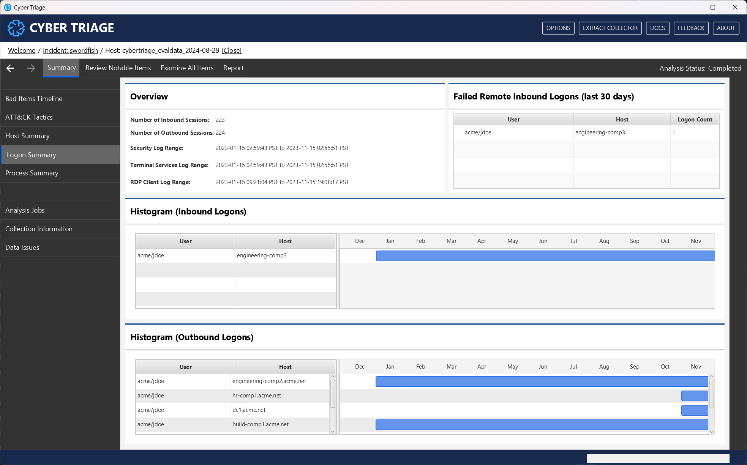Open Review Notable Items tab
The width and height of the screenshot is (747, 465).
tap(118, 68)
